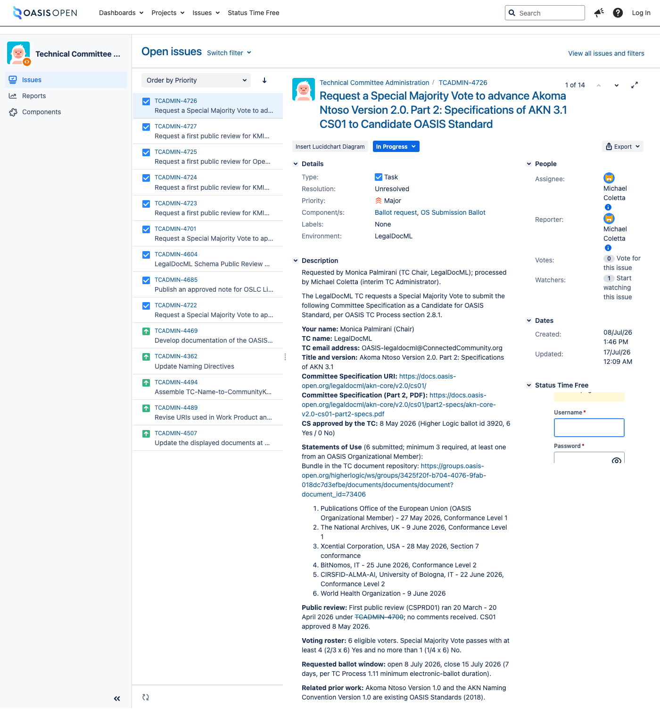Click the task checkbox icon on TCADMIN-4701

coord(146,229)
